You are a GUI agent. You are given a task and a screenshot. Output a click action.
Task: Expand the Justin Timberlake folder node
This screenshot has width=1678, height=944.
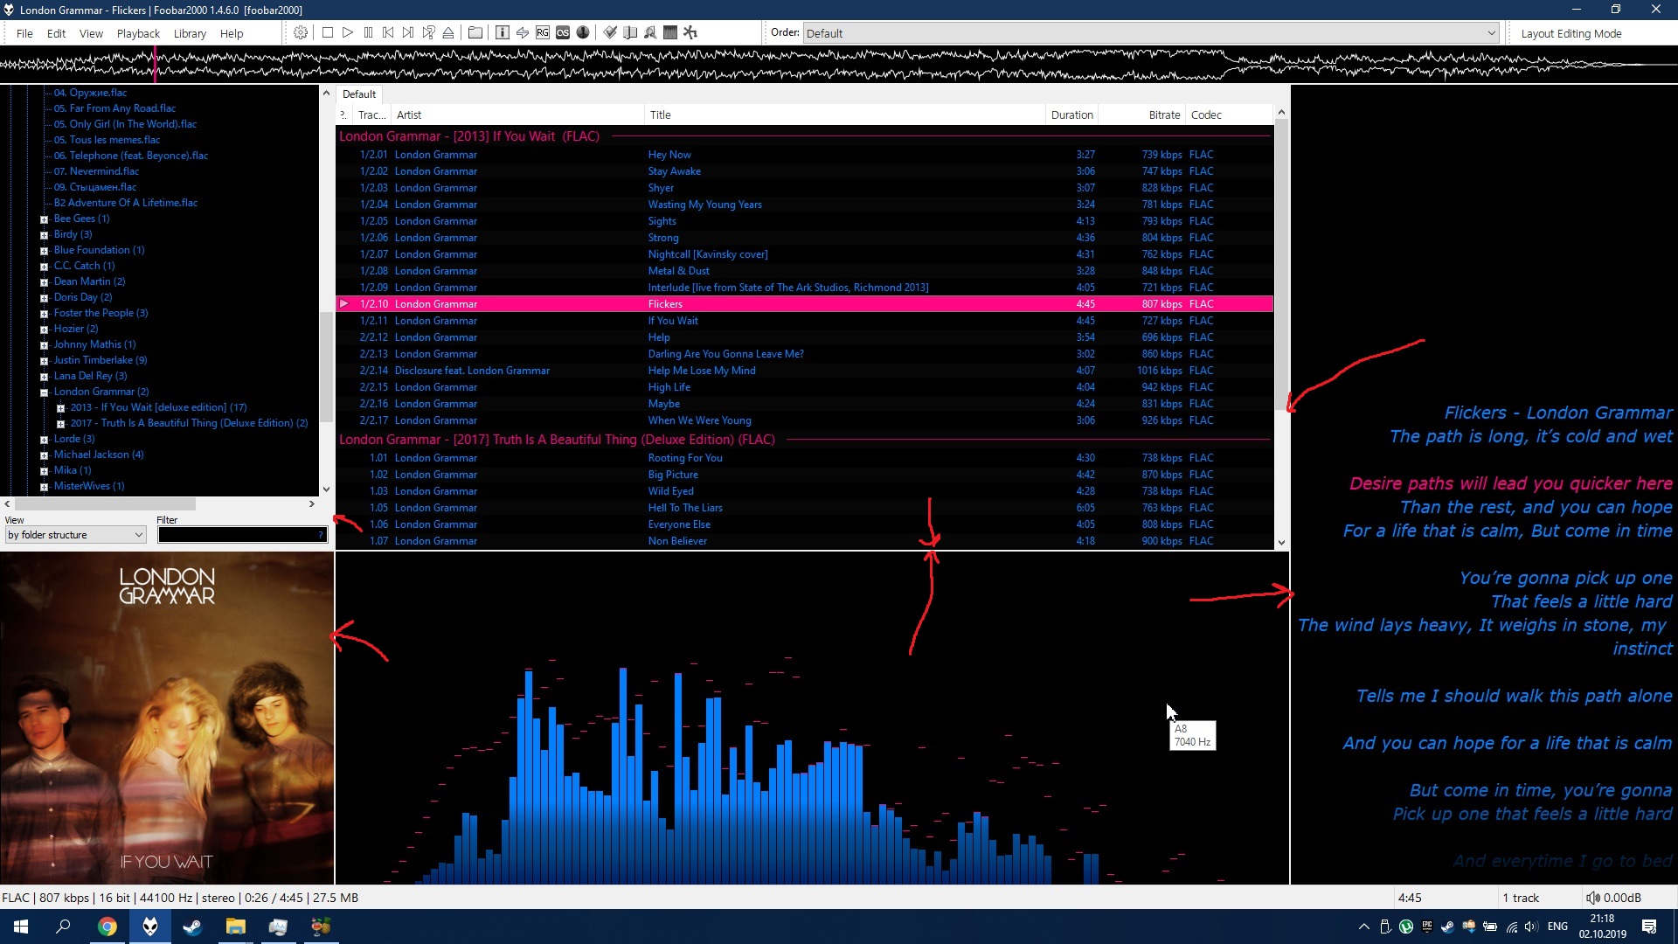[x=45, y=361]
